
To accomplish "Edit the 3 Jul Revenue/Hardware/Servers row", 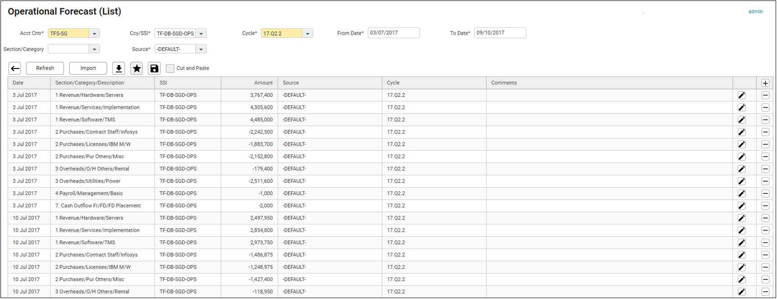I will [741, 95].
